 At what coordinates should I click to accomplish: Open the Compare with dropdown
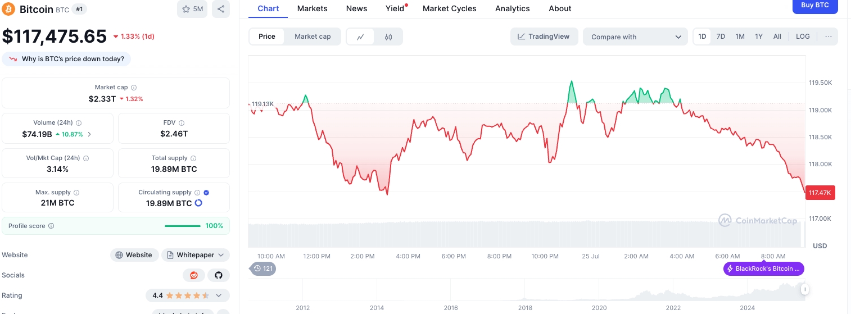635,37
